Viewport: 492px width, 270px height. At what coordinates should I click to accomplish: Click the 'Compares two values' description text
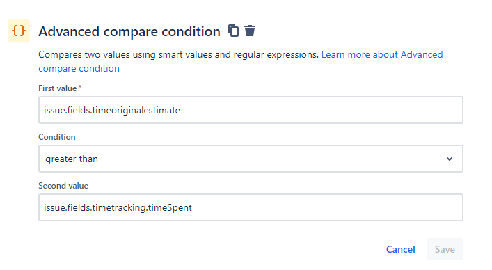coord(178,54)
